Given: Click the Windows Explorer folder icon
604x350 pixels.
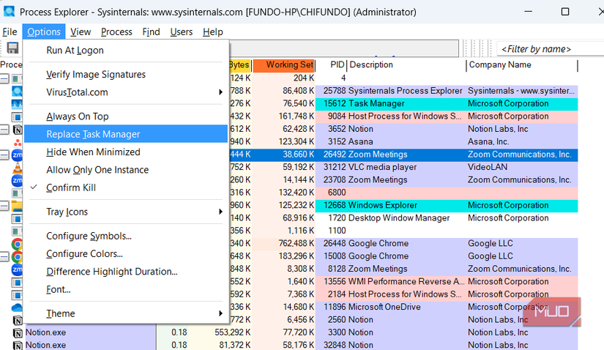Looking at the screenshot, I should coord(18,206).
